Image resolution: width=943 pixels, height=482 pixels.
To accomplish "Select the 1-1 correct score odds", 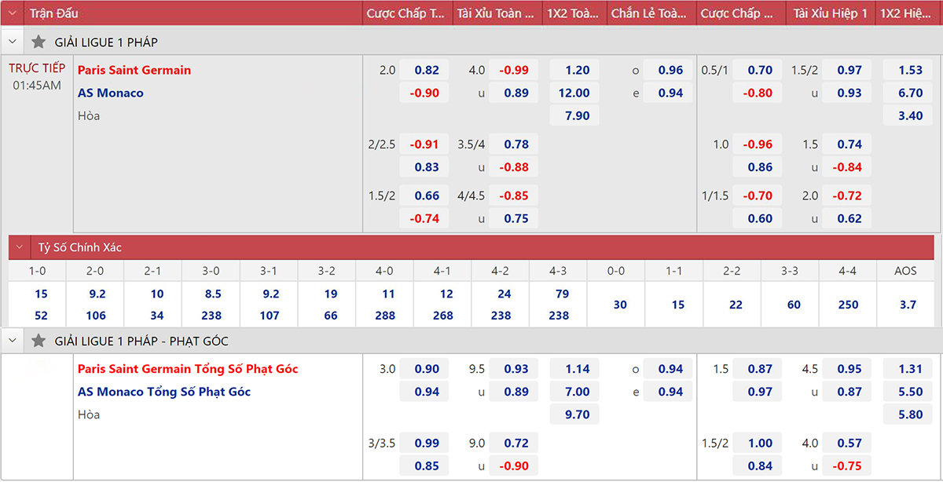I will (677, 305).
